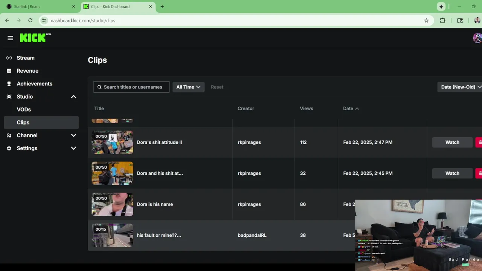Collapse the Studio section
This screenshot has width=482, height=271.
point(73,97)
